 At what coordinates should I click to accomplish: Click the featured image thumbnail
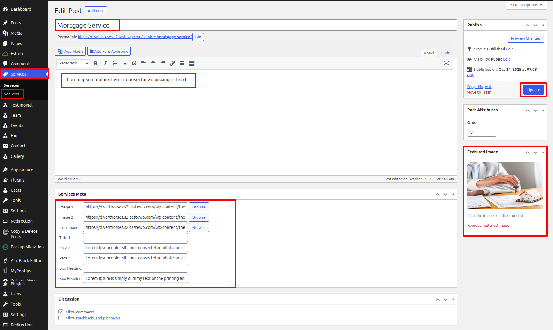click(x=505, y=185)
